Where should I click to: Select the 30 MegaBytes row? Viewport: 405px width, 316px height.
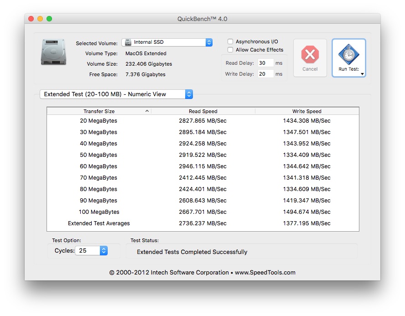point(203,132)
